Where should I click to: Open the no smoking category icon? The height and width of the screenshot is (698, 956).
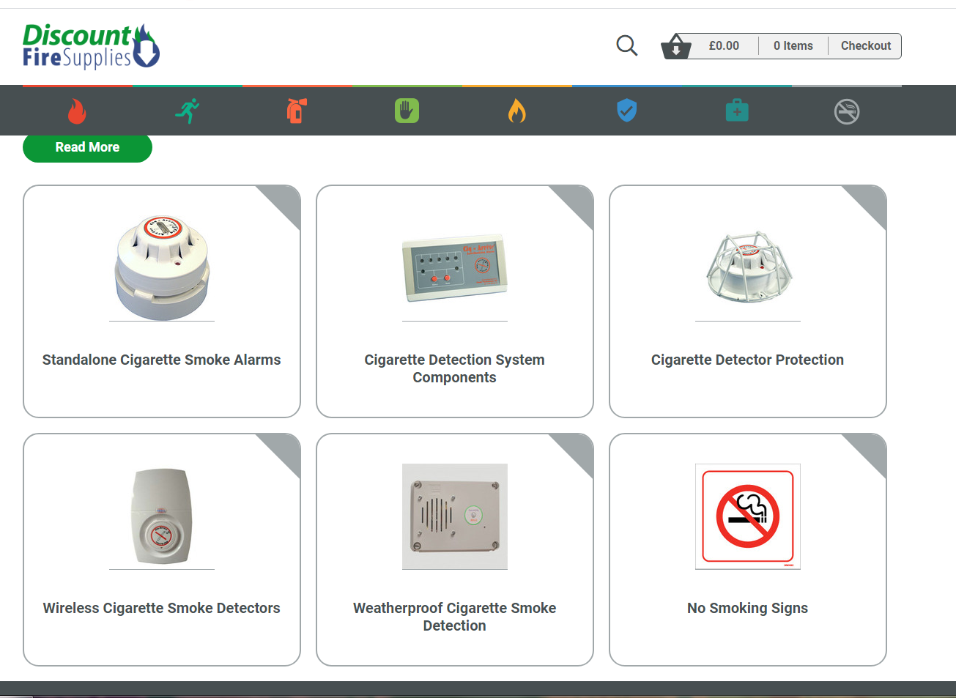(x=847, y=112)
